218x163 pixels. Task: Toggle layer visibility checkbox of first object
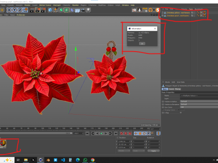(x=192, y=13)
